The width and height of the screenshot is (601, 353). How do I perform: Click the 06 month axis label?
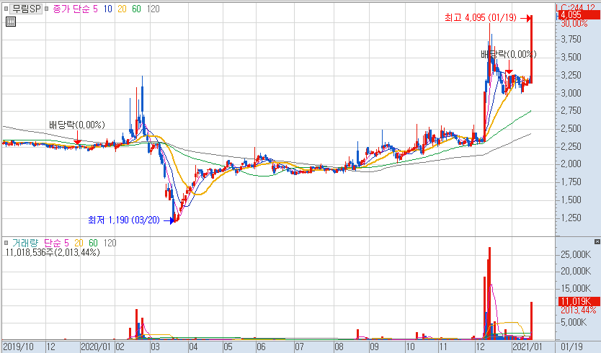click(x=261, y=347)
